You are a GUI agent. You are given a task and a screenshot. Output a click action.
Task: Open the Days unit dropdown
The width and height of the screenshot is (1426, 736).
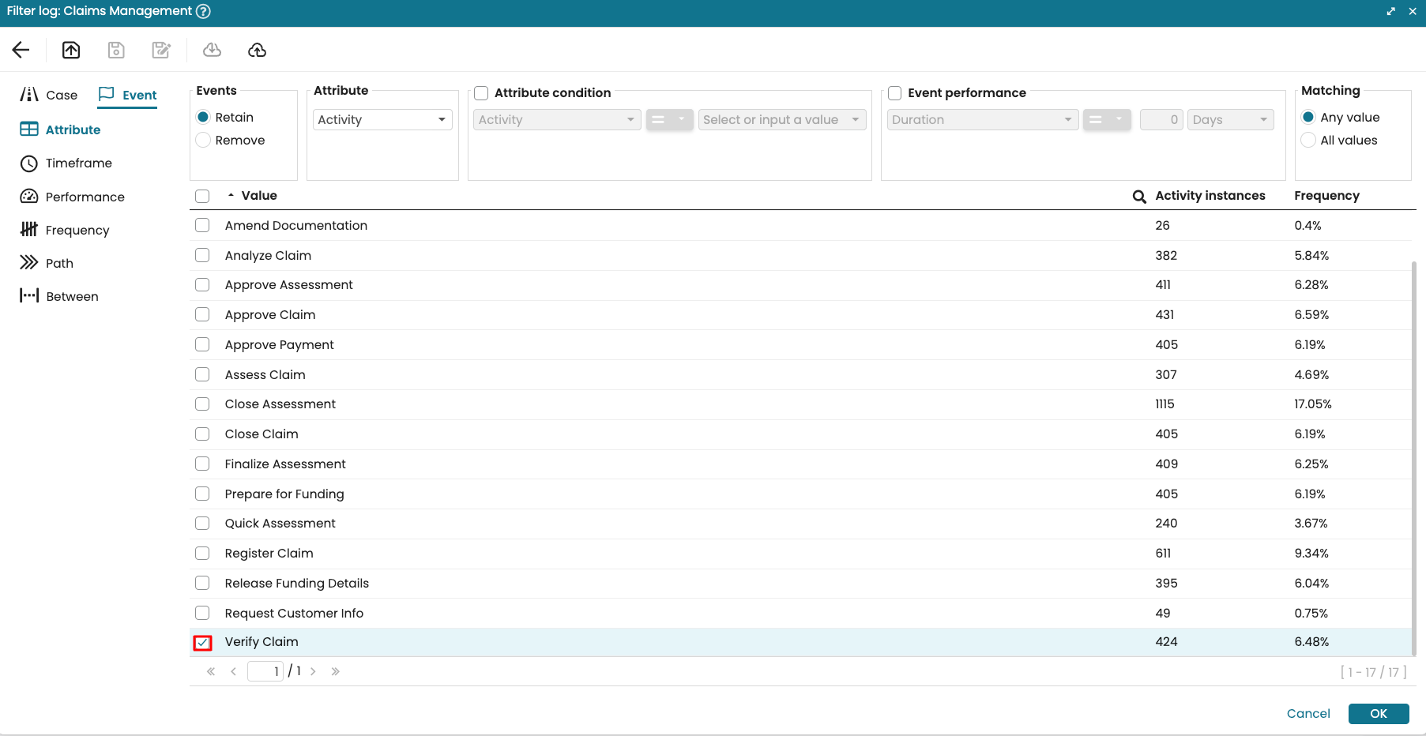1229,120
